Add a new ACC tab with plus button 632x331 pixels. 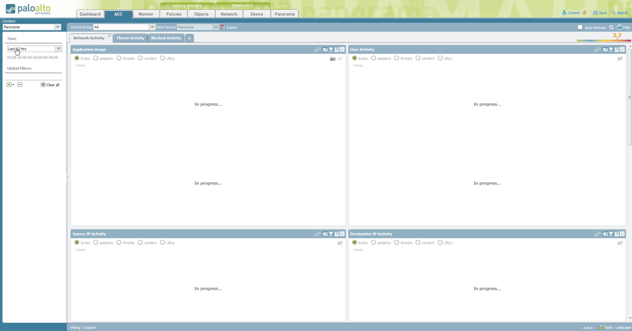[189, 39]
